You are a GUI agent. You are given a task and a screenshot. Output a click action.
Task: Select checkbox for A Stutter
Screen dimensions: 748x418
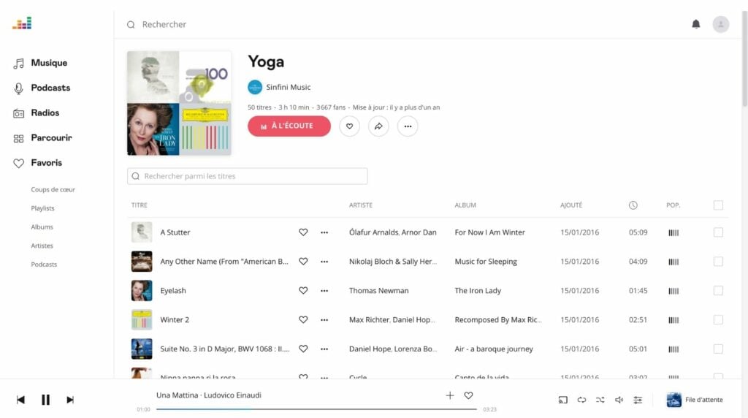[718, 232]
